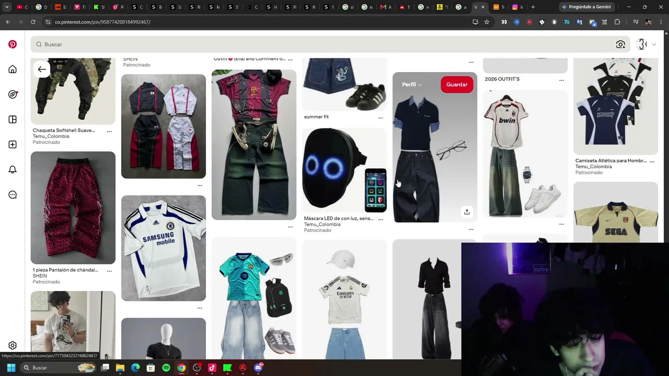Search by image with the camera lens icon
Viewport: 669px width, 376px height.
click(x=620, y=44)
